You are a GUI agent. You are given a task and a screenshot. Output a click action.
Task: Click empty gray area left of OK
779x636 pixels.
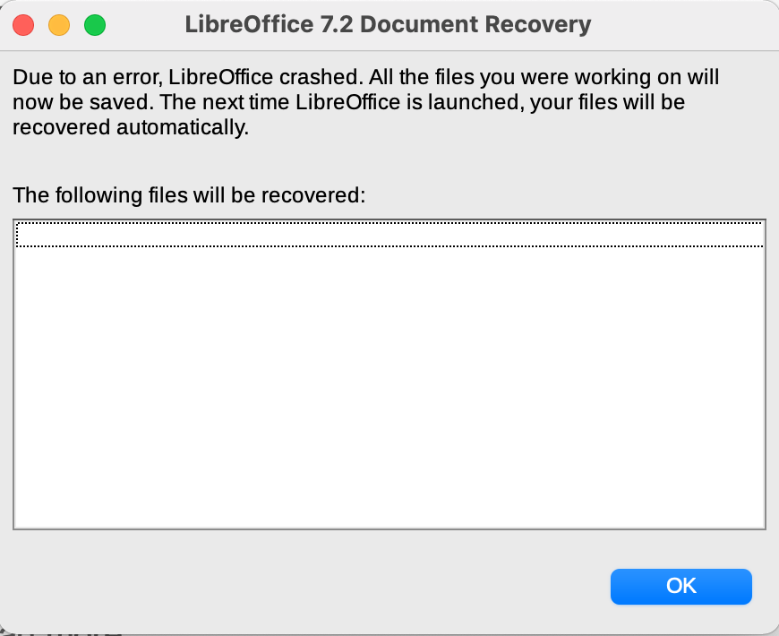pyautogui.click(x=308, y=587)
